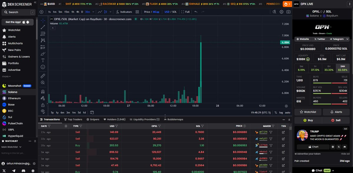Select the trend line drawing tool

click(43, 27)
